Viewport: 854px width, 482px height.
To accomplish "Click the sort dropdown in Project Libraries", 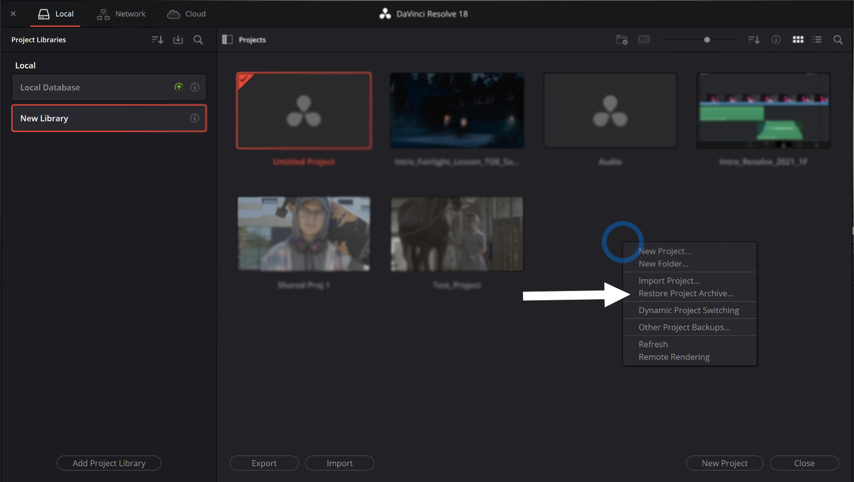I will (x=157, y=39).
